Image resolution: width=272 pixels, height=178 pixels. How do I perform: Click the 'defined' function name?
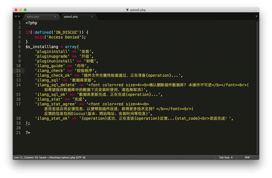click(43, 32)
